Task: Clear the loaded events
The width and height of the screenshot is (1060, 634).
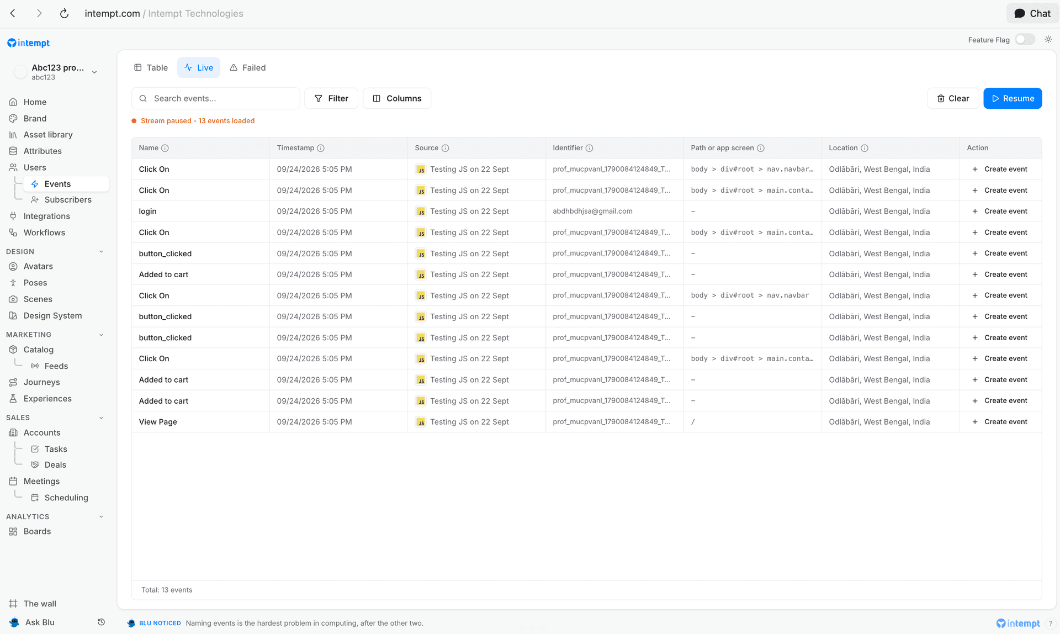Action: (x=953, y=99)
